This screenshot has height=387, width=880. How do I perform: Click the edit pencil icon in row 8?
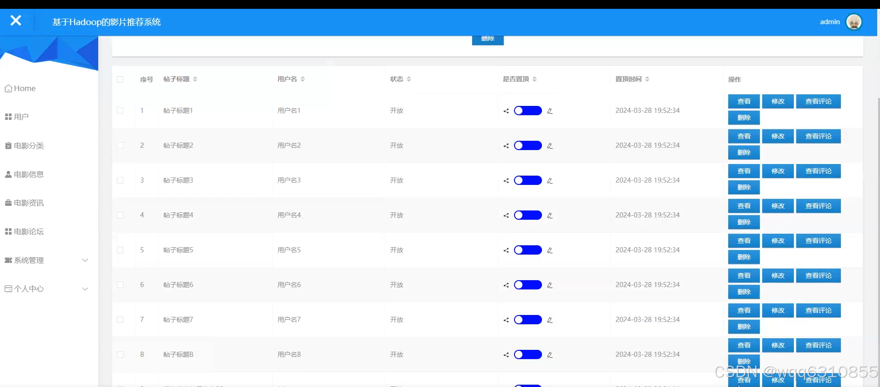[x=550, y=355]
